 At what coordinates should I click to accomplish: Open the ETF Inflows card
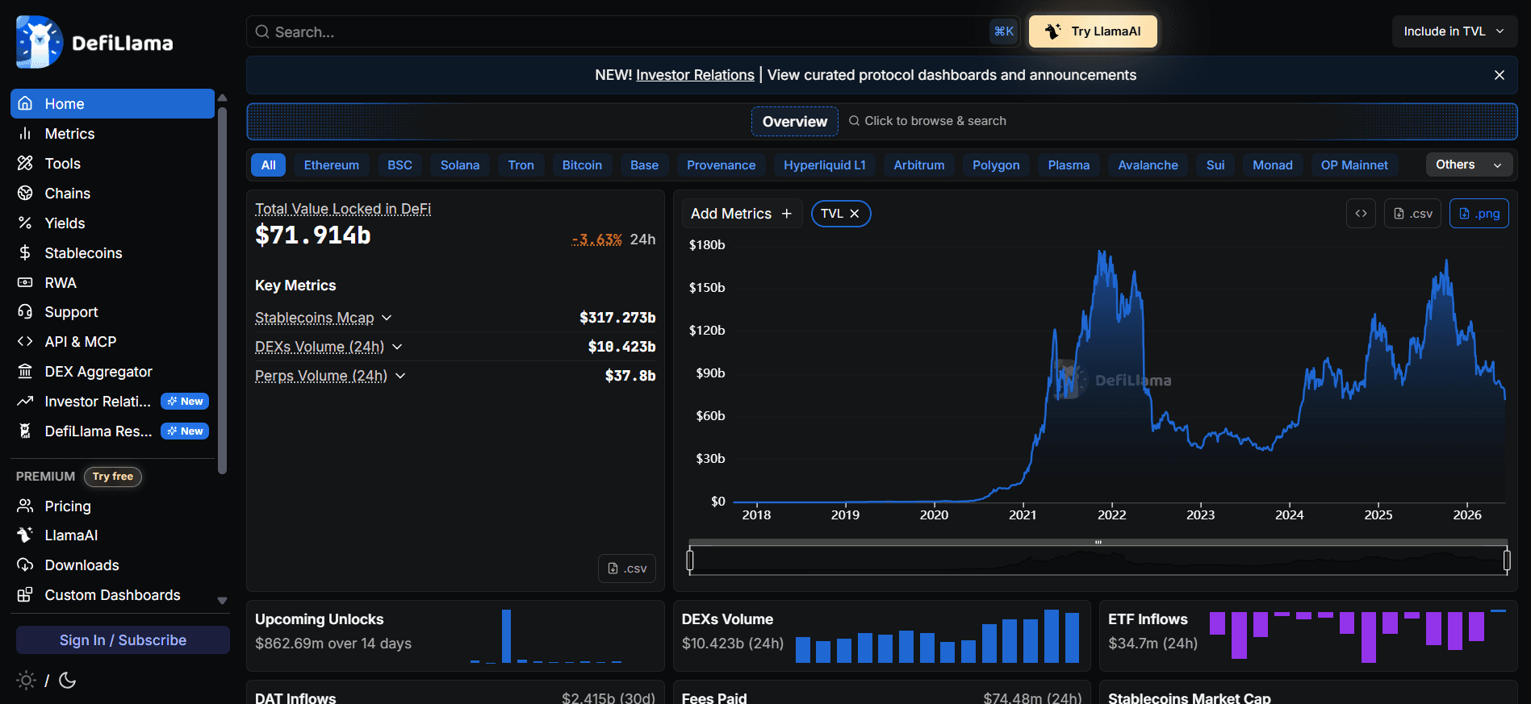[1308, 635]
